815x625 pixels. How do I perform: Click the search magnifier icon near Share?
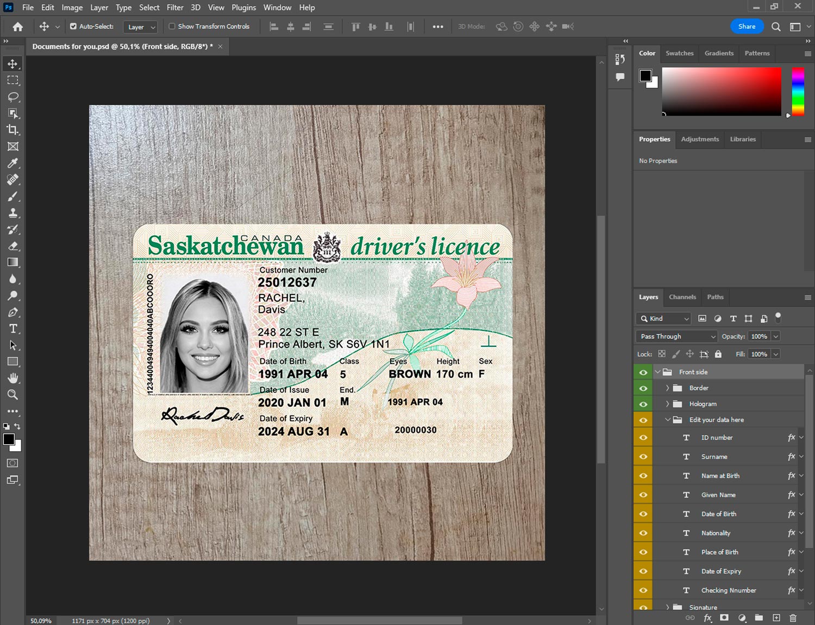(776, 27)
